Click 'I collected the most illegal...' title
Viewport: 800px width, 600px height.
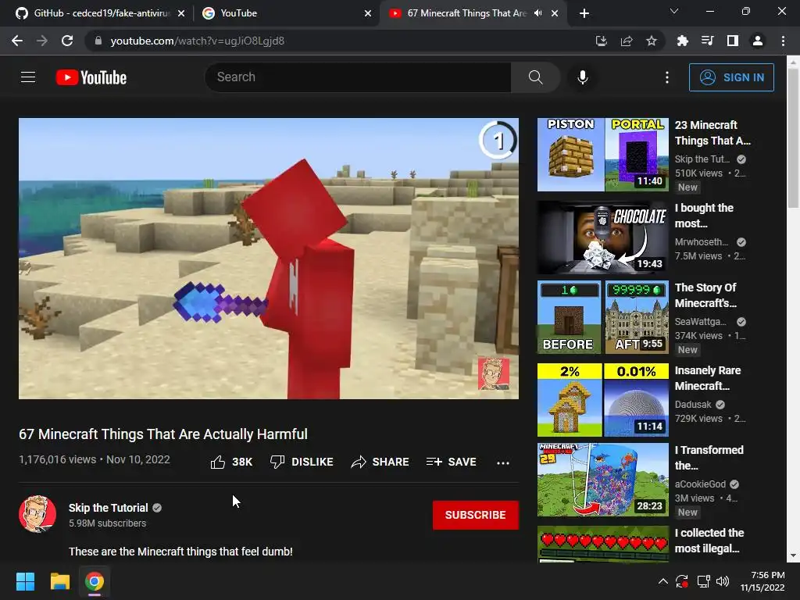pyautogui.click(x=709, y=541)
